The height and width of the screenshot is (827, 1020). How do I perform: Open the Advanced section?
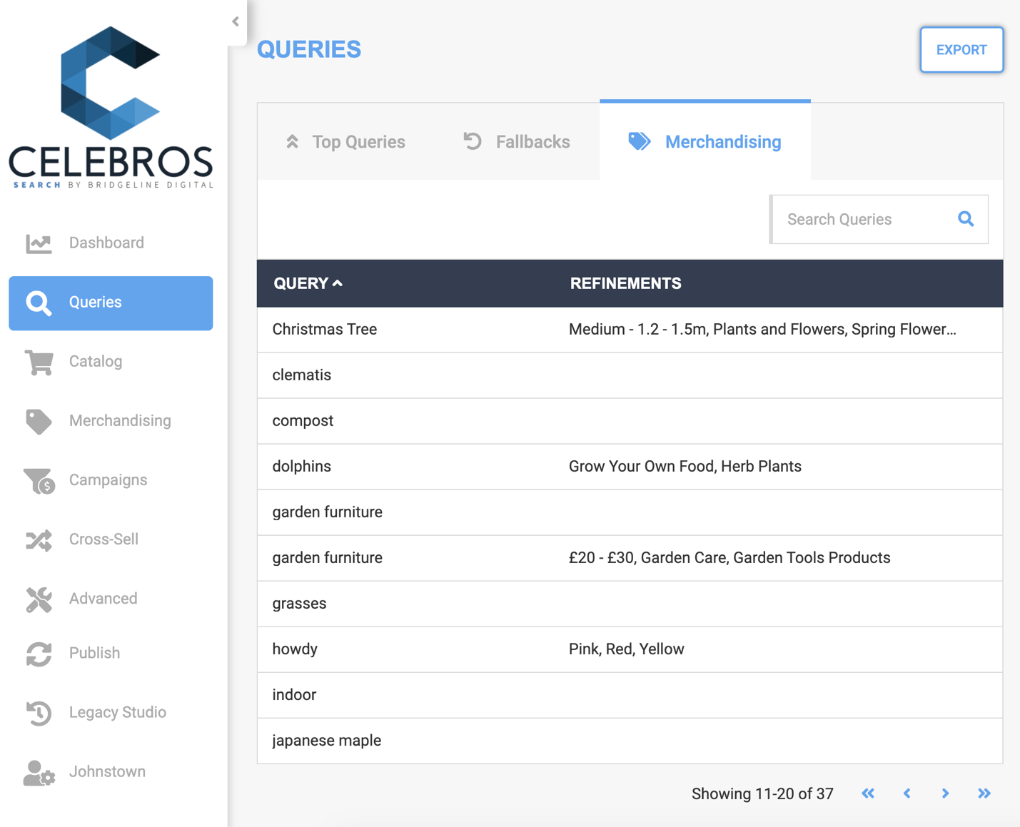[x=111, y=599]
